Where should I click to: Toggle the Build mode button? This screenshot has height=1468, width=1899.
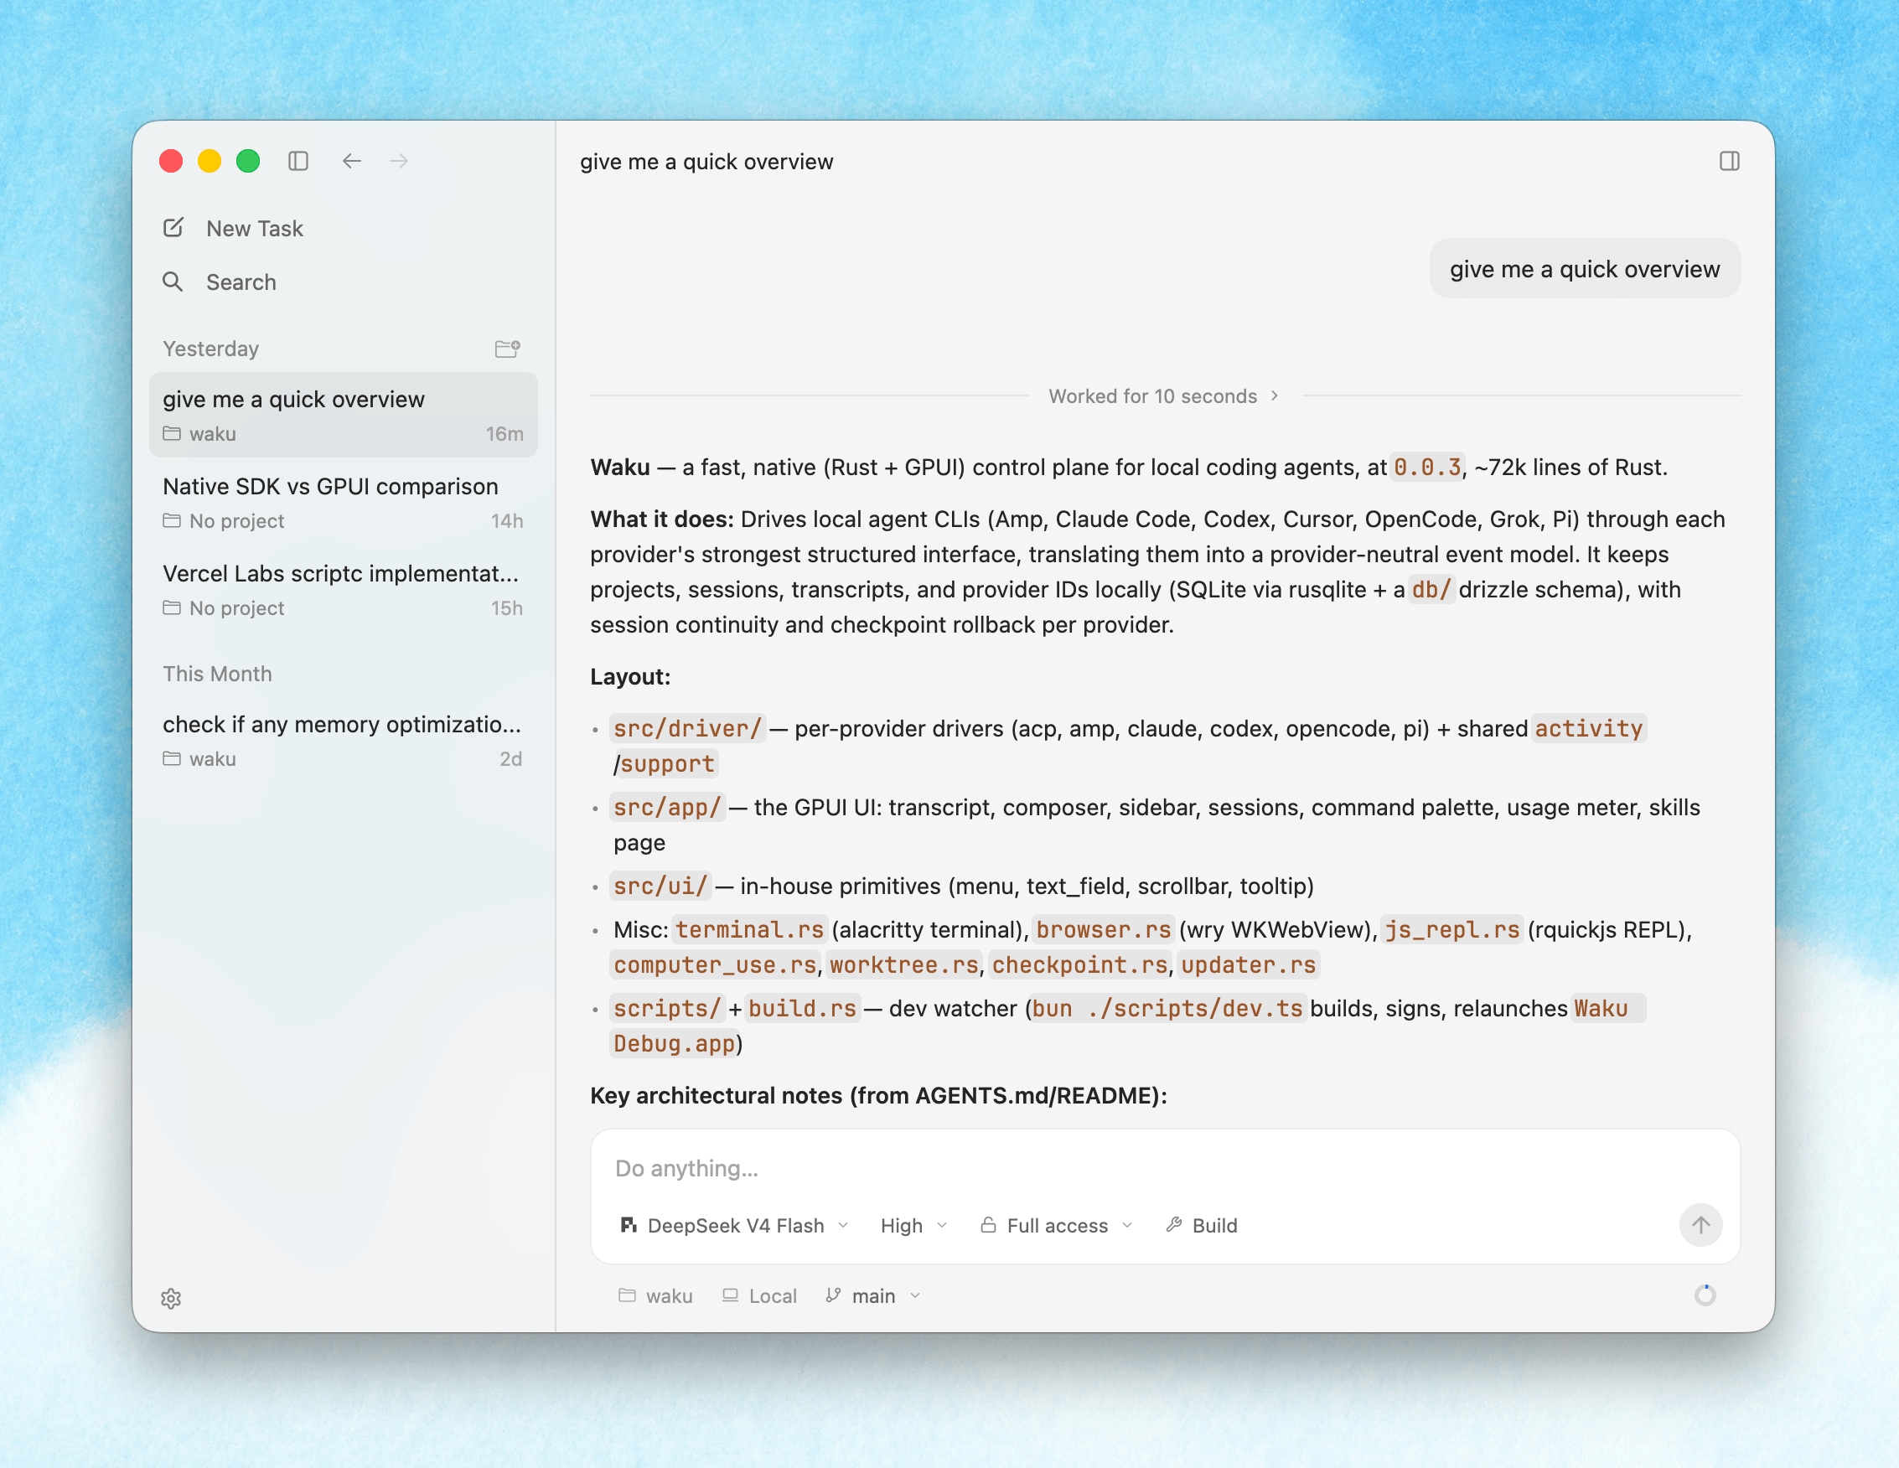(x=1202, y=1225)
